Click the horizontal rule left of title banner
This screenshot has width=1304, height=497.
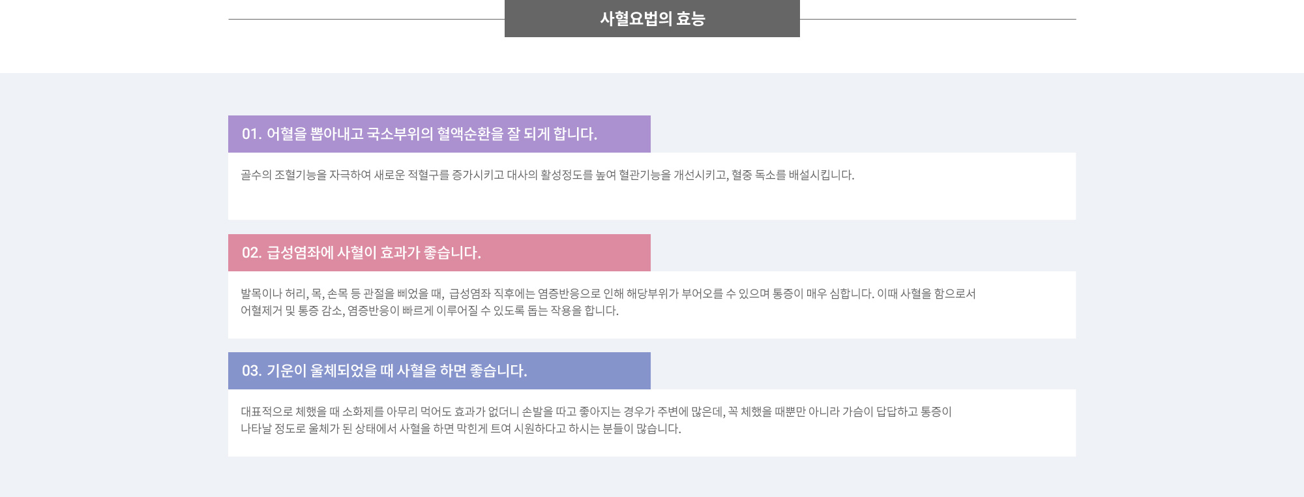tap(366, 19)
